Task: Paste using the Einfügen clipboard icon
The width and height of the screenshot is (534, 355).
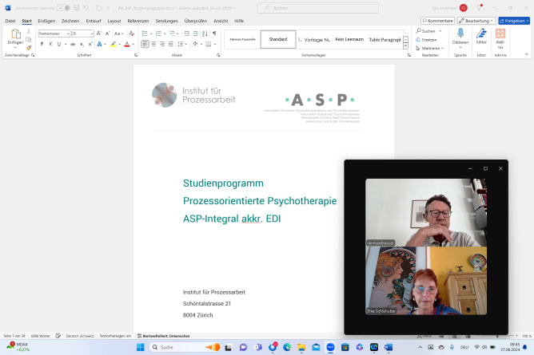Action: (15, 34)
